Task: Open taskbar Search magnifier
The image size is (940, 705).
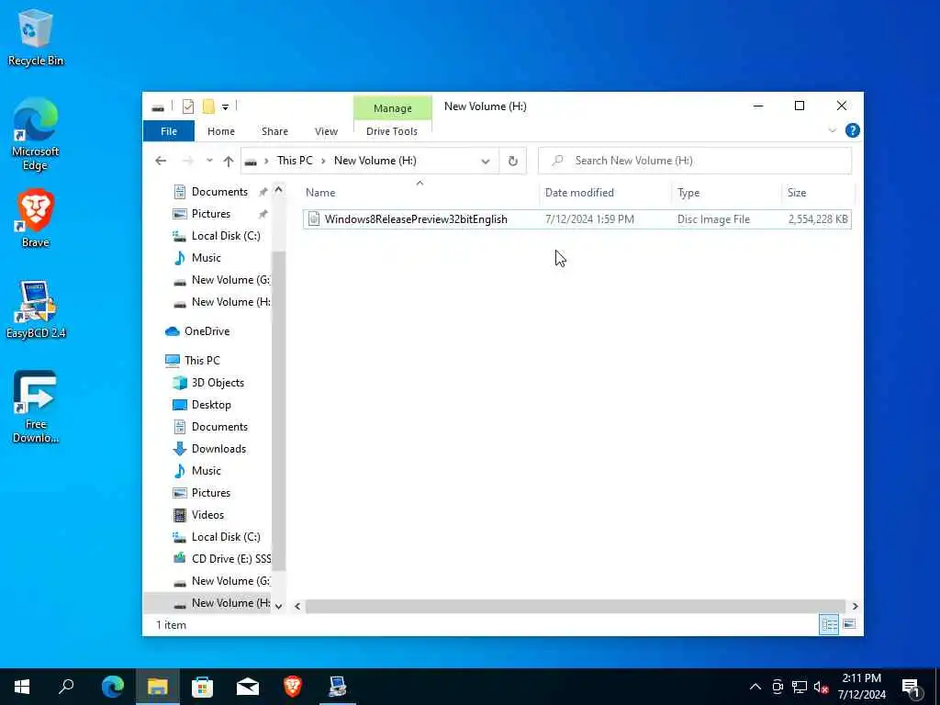Action: pos(66,687)
